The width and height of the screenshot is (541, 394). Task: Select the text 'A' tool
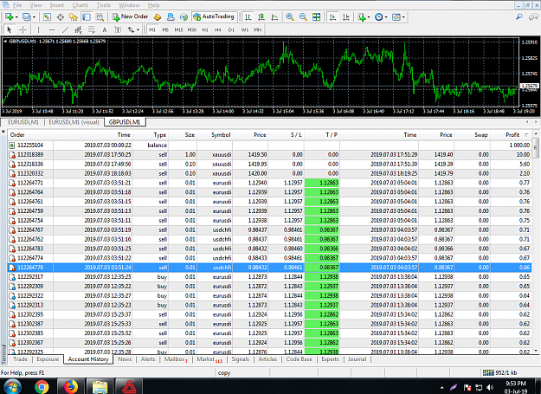[x=105, y=30]
